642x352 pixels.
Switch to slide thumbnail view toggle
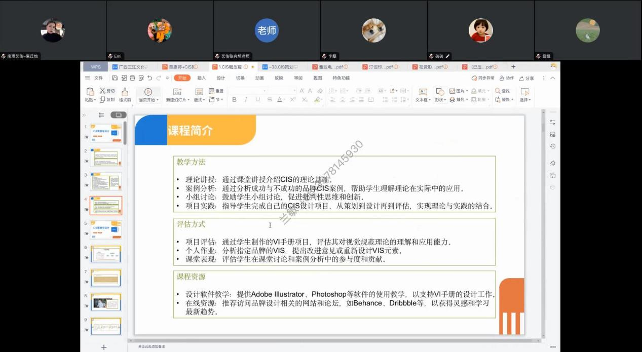point(118,115)
